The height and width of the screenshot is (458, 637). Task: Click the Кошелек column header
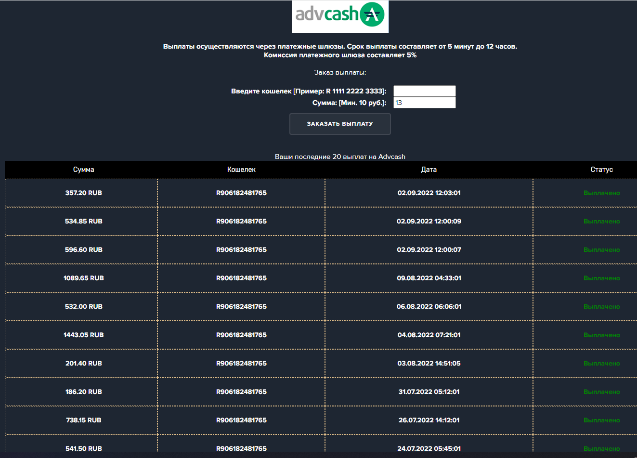(241, 170)
